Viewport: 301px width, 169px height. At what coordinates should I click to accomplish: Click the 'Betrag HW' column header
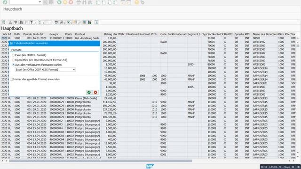111,34
